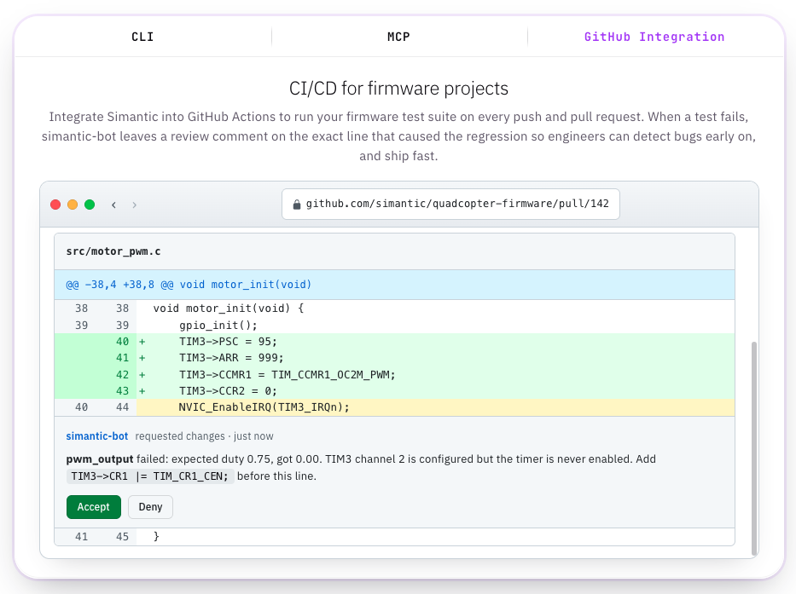
Task: Click new line number 44 in the gutter
Action: 122,407
